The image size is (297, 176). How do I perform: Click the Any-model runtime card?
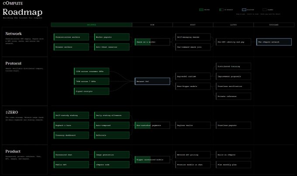coord(193,76)
